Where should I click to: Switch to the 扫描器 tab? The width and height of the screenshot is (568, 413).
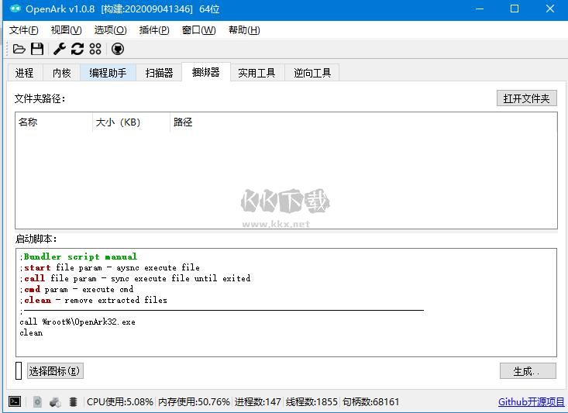click(x=159, y=73)
